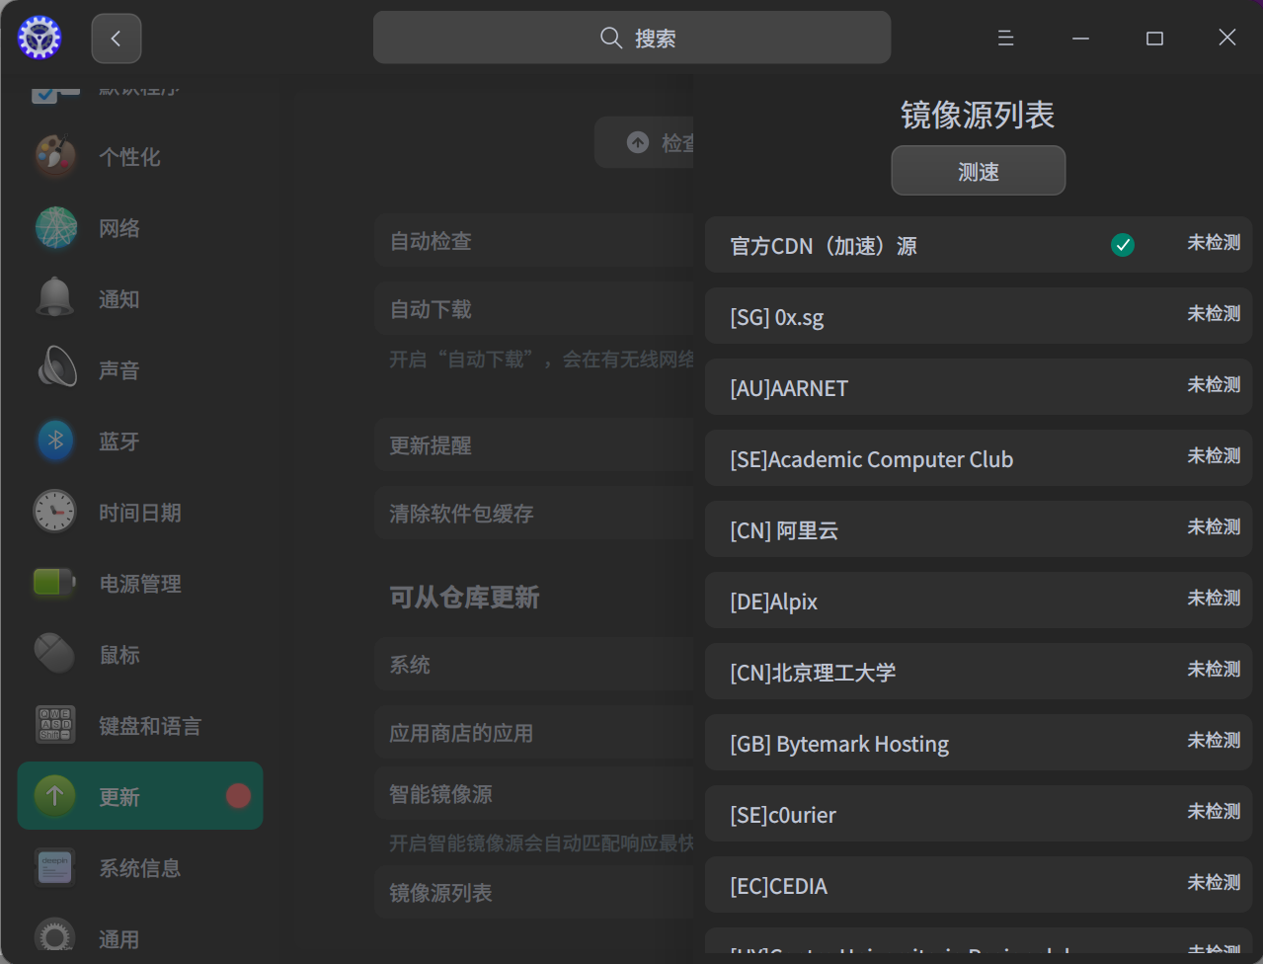Select the [GB] Bytemark Hosting mirror
Screen dimensions: 1263x964
[979, 743]
